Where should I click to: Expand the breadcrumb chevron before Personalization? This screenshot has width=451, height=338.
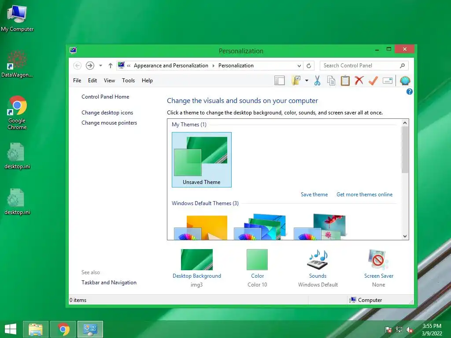(214, 66)
